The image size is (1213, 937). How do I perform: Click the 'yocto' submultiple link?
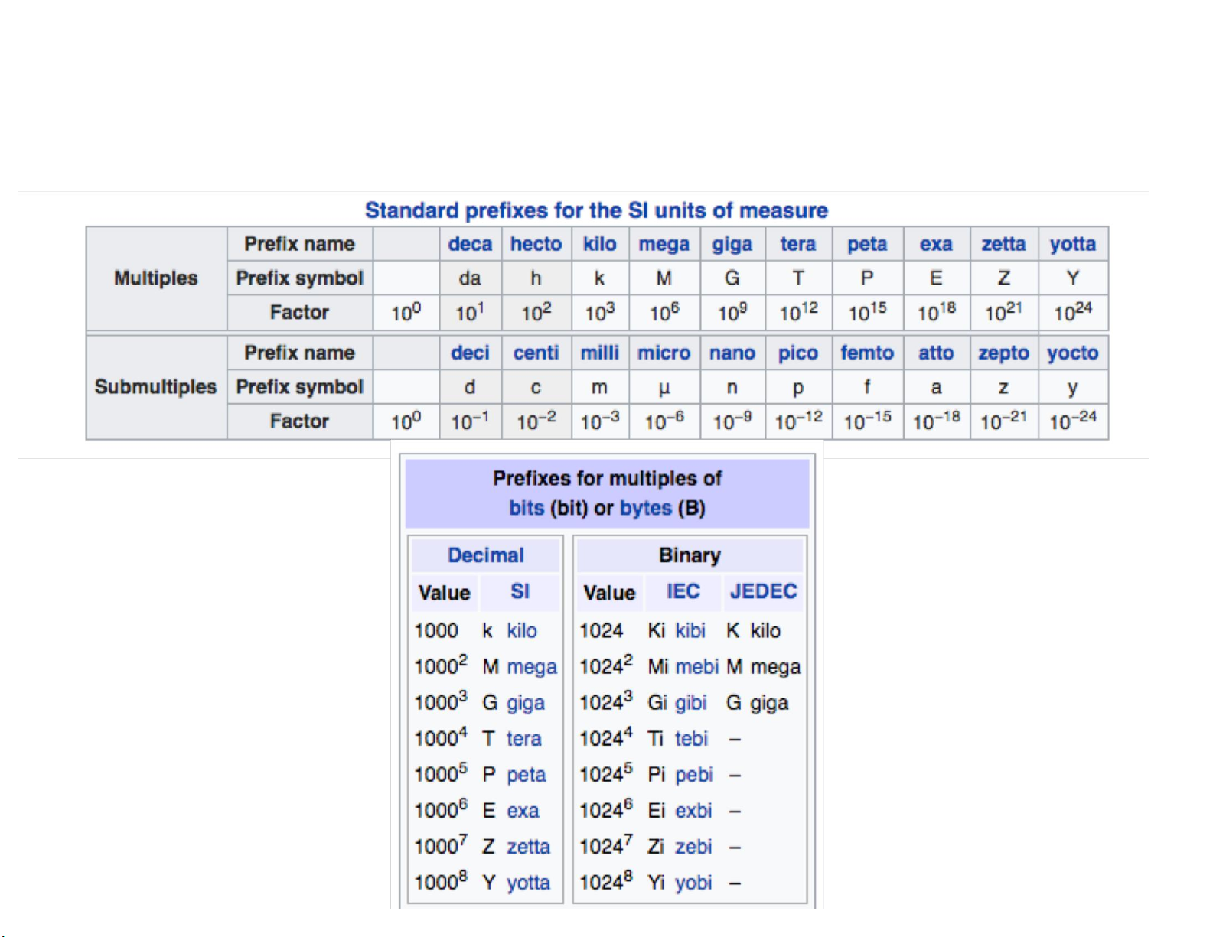point(1072,353)
